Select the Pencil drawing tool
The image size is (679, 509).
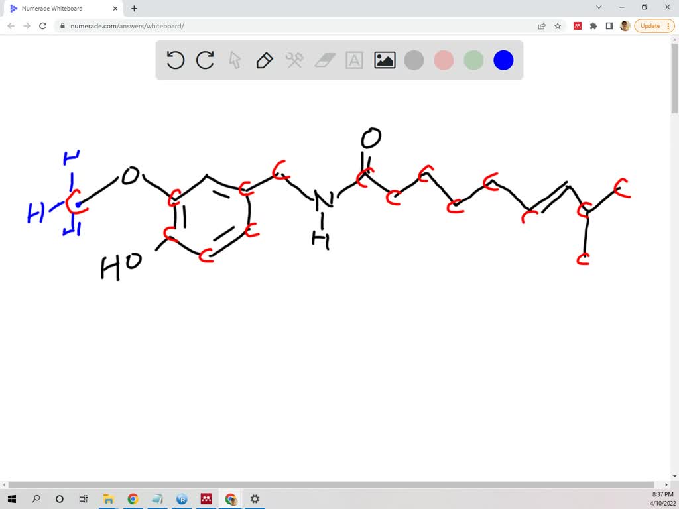[x=264, y=60]
